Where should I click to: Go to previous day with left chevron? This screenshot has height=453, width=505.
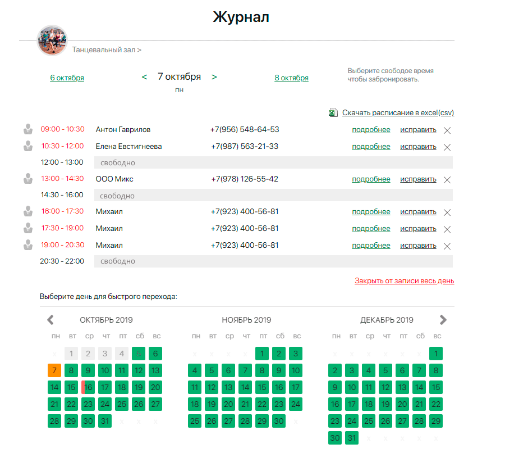pos(144,77)
